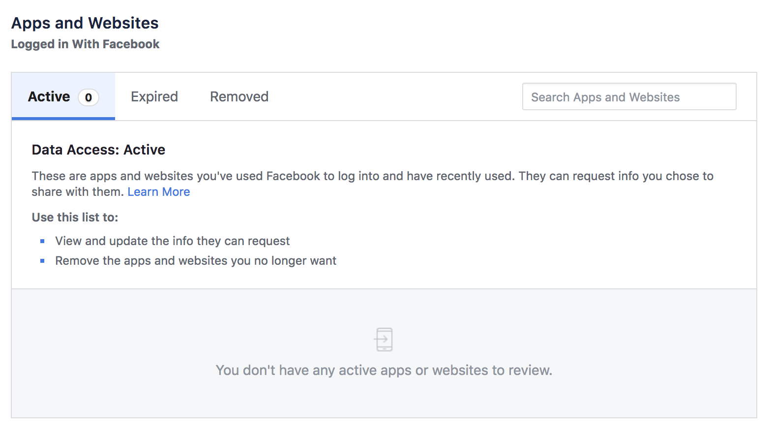Click the empty-state device login icon
774x437 pixels.
[x=384, y=340]
